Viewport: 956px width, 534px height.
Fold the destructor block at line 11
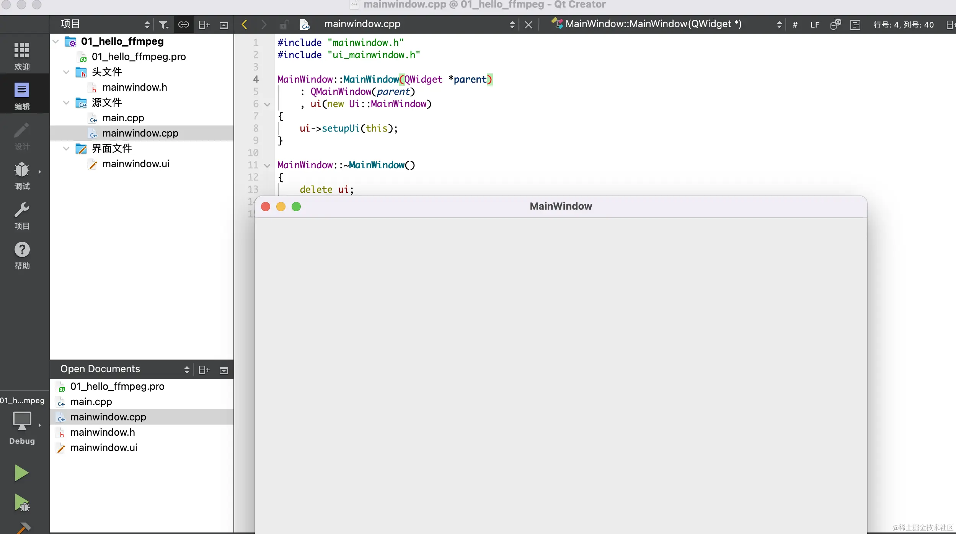coord(267,166)
